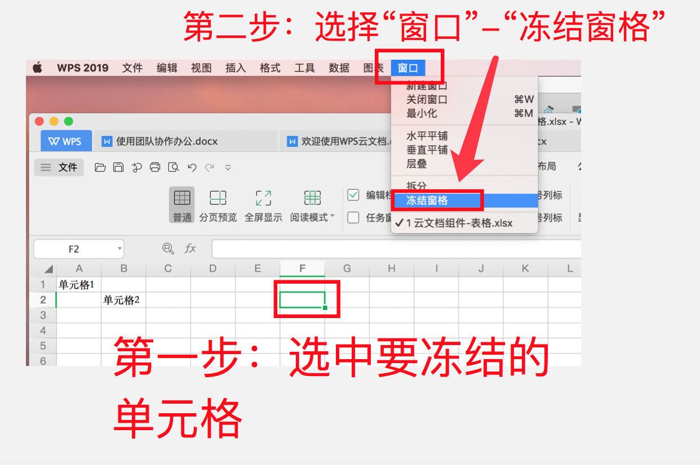Viewport: 700px width, 465px height.
Task: Open the 数据 menu
Action: 338,68
